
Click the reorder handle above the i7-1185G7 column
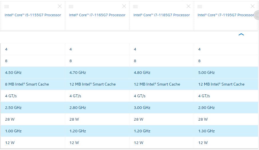pos(135,7)
